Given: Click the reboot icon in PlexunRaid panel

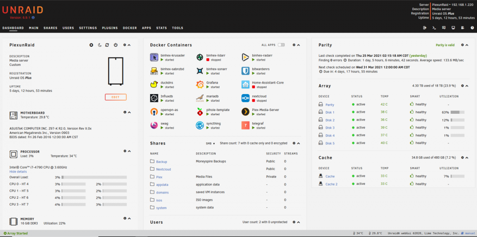Looking at the screenshot, I should tap(107, 45).
